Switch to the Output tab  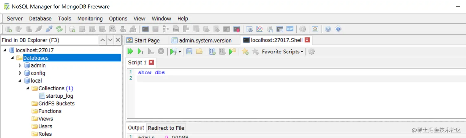(136, 128)
